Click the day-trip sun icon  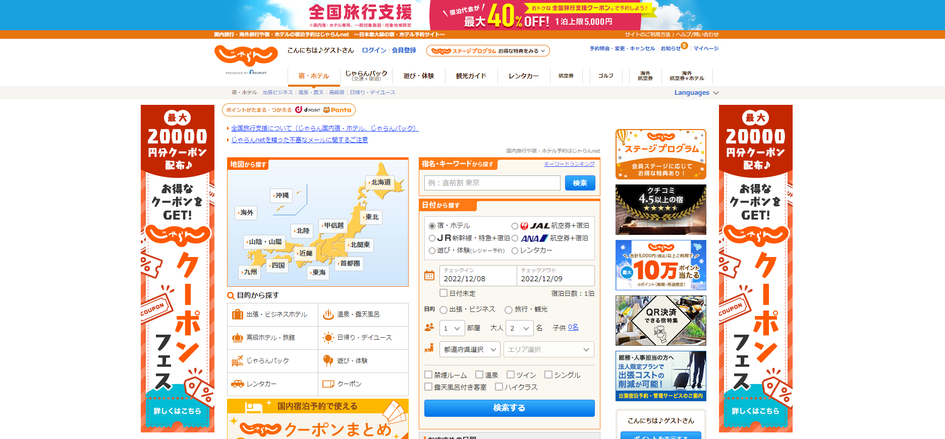[328, 338]
